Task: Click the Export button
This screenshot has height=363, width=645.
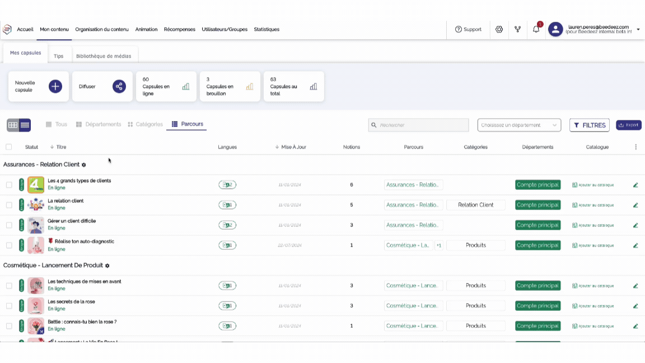Action: tap(628, 125)
